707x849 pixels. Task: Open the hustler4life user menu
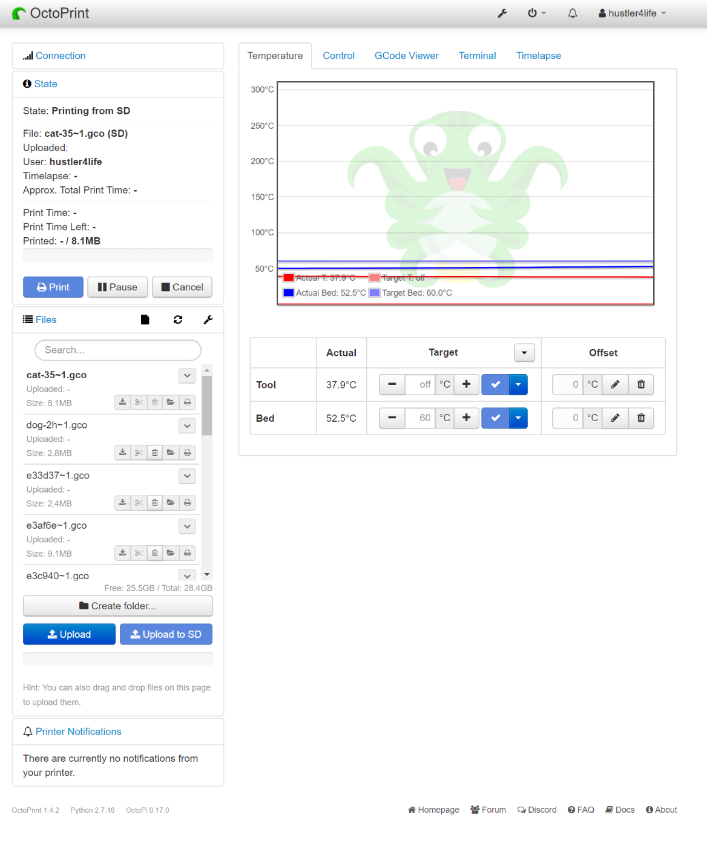coord(632,13)
